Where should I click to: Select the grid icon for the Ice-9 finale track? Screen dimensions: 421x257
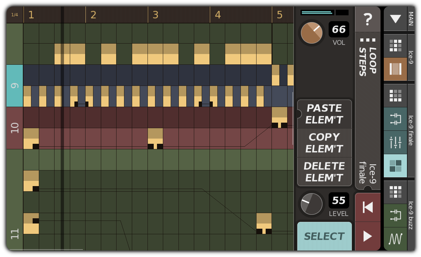pos(395,95)
